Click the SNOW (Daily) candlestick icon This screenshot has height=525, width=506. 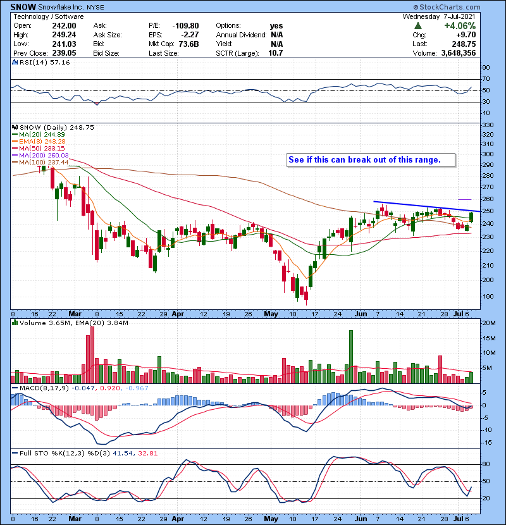click(x=15, y=127)
